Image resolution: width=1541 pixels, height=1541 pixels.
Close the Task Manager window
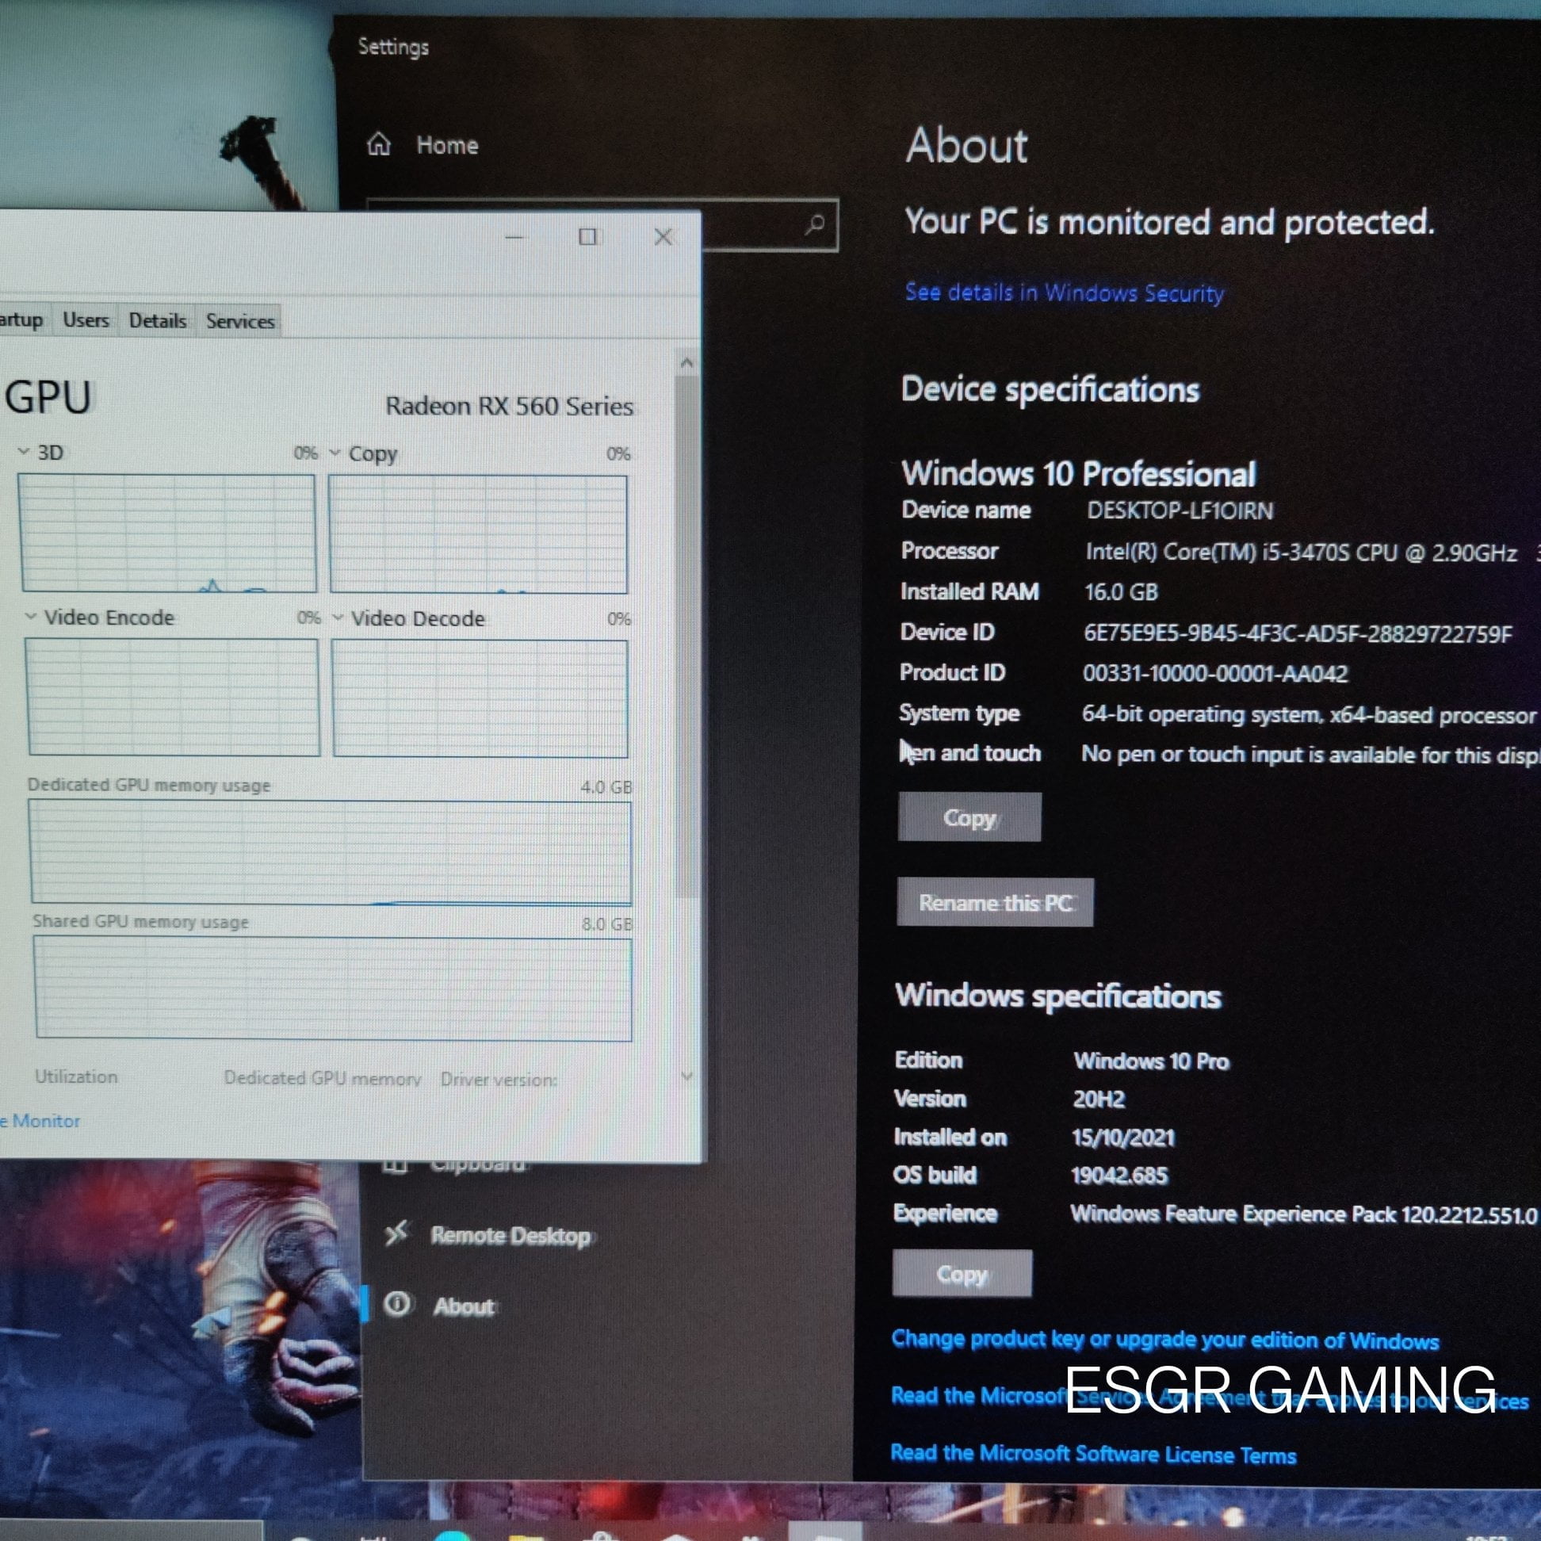tap(663, 237)
